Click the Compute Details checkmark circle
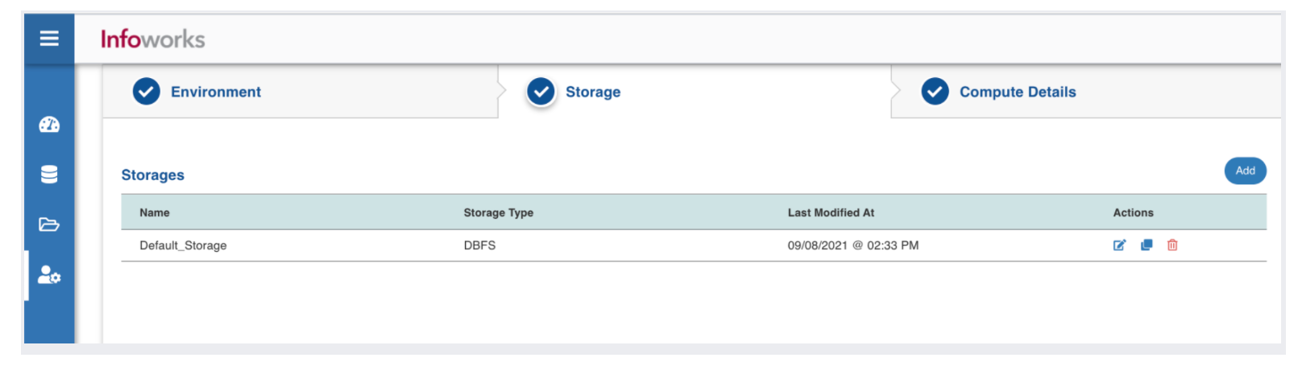 (x=935, y=92)
